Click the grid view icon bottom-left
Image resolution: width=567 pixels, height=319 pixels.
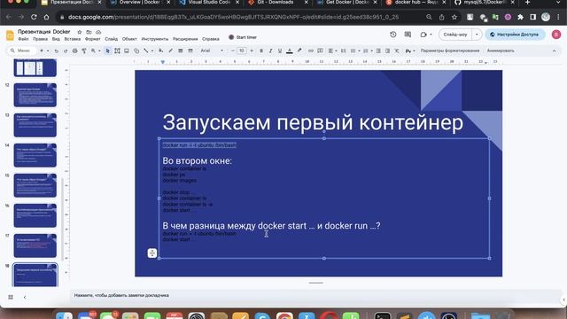pyautogui.click(x=11, y=297)
